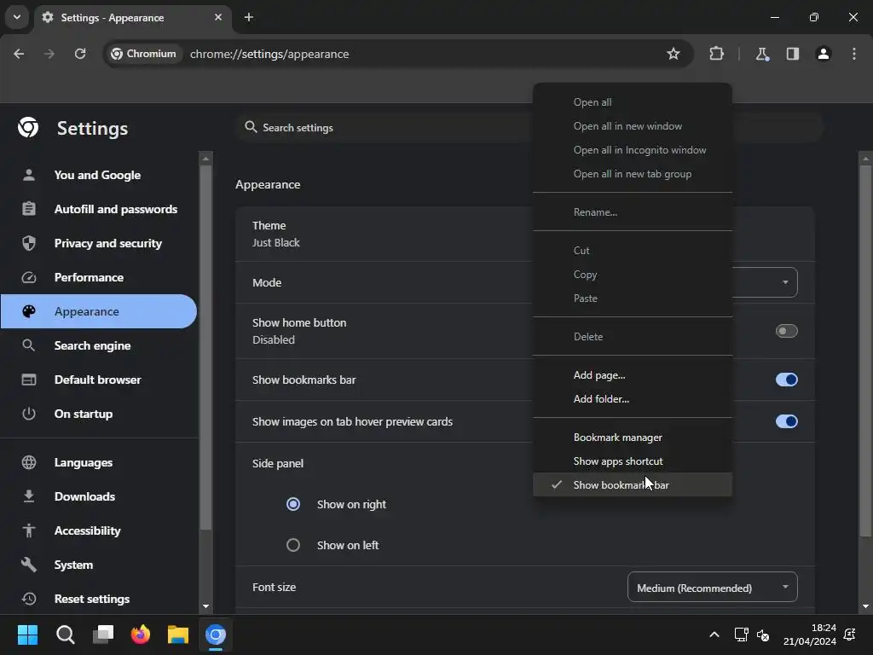This screenshot has height=655, width=873.
Task: Open Windows Start menu
Action: click(27, 635)
